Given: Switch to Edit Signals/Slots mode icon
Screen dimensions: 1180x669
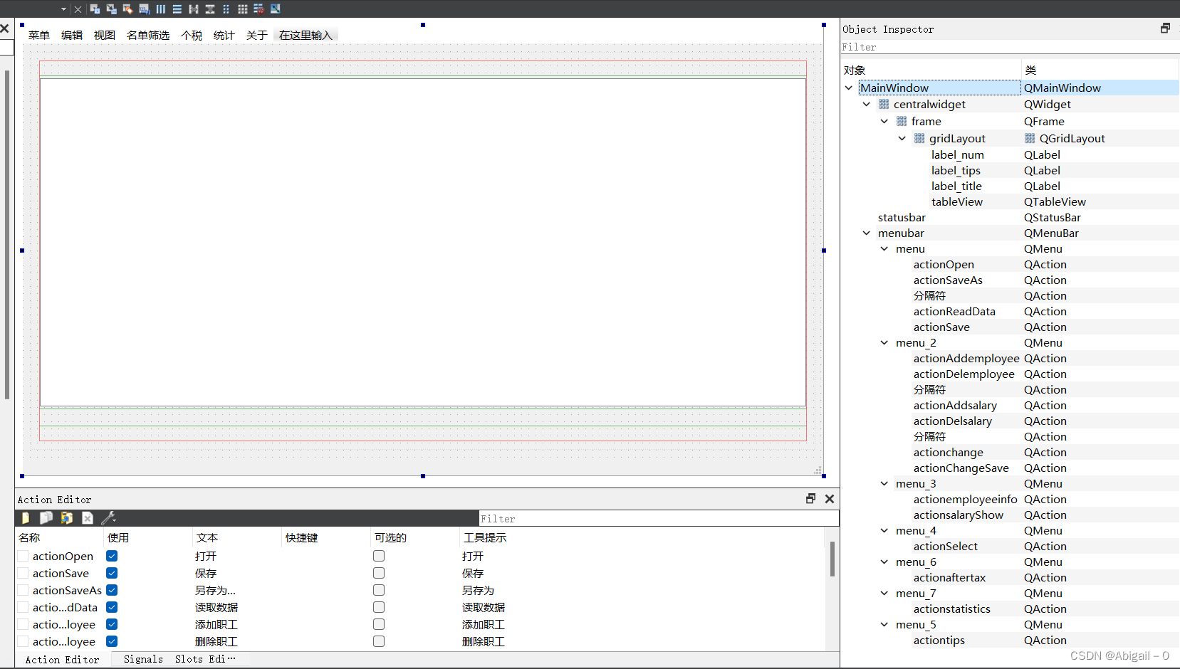Looking at the screenshot, I should coord(111,9).
